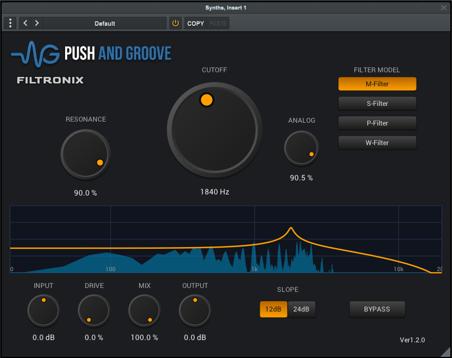Click the 10k frequency marker on analyzer

398,269
